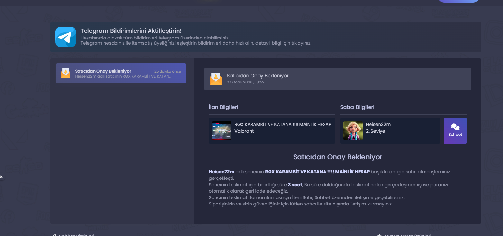Click the sentence starting "Satıcının teslimatı tamamlaması için"
503x236 pixels.
[306, 197]
